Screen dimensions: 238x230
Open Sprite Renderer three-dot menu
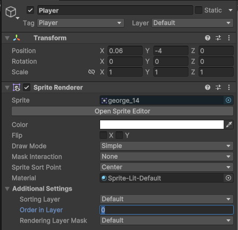click(x=229, y=87)
